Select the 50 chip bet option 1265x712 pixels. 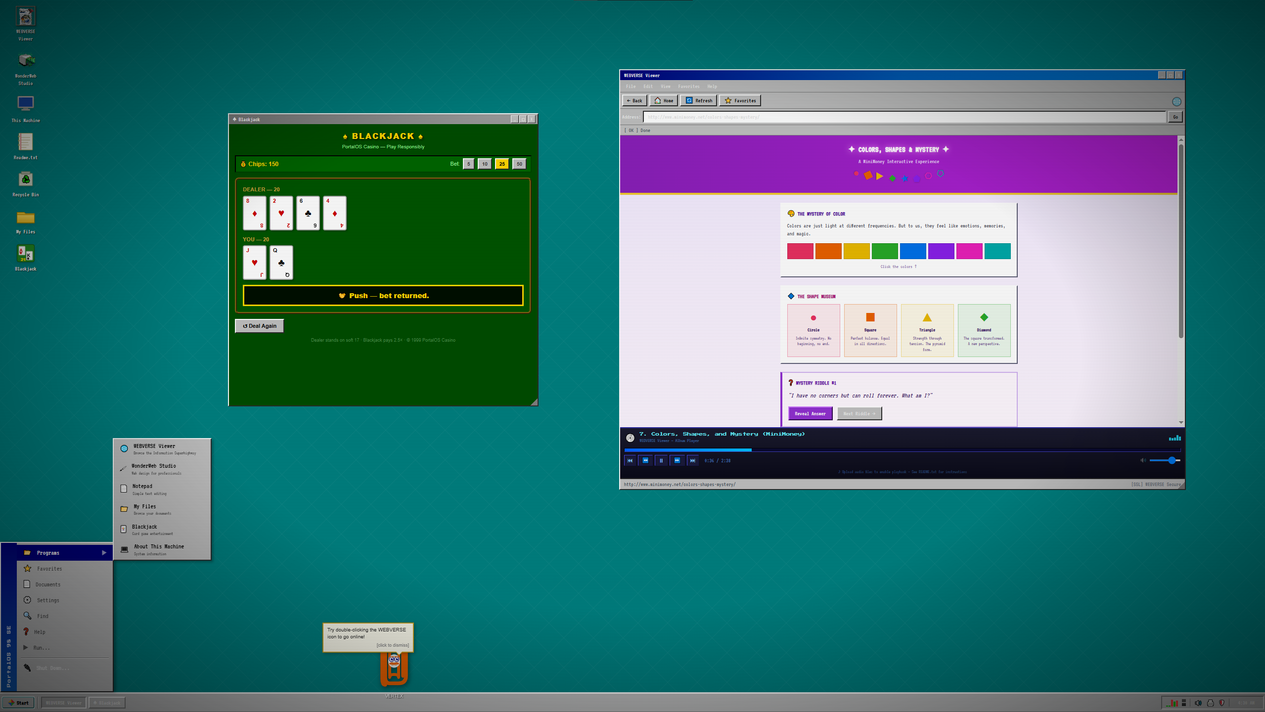pyautogui.click(x=519, y=164)
